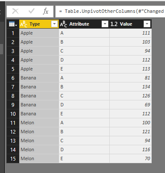
Task: Click the value 134 cell
Action: (130, 87)
